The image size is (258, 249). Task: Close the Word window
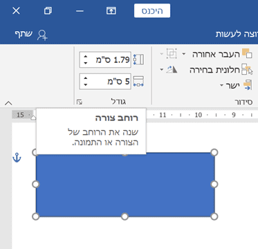click(x=16, y=10)
